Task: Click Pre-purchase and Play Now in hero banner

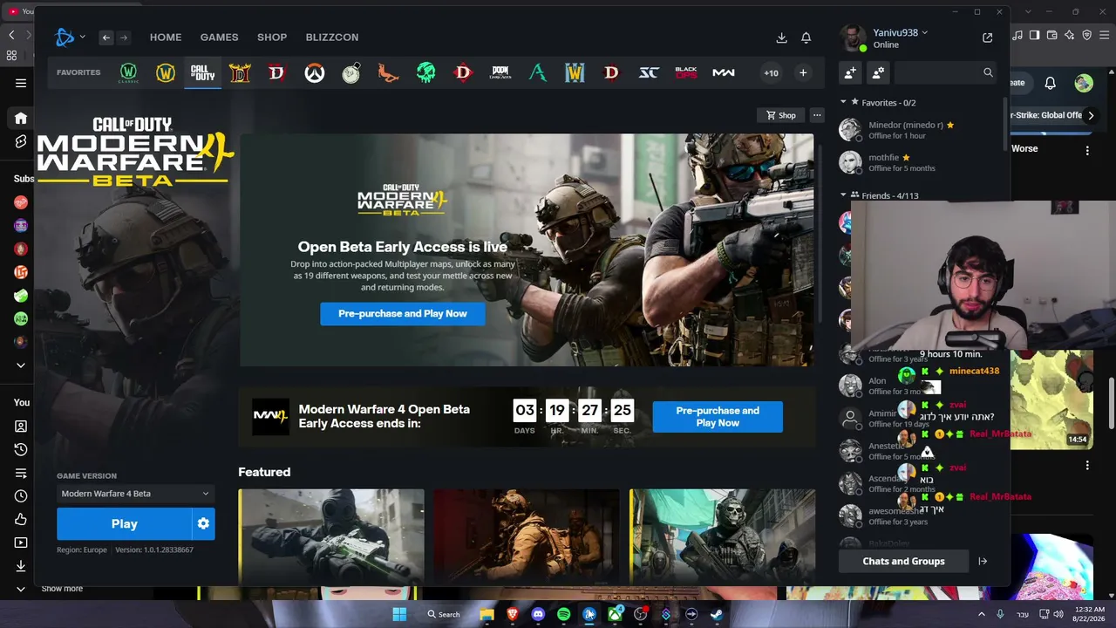Action: [x=403, y=314]
